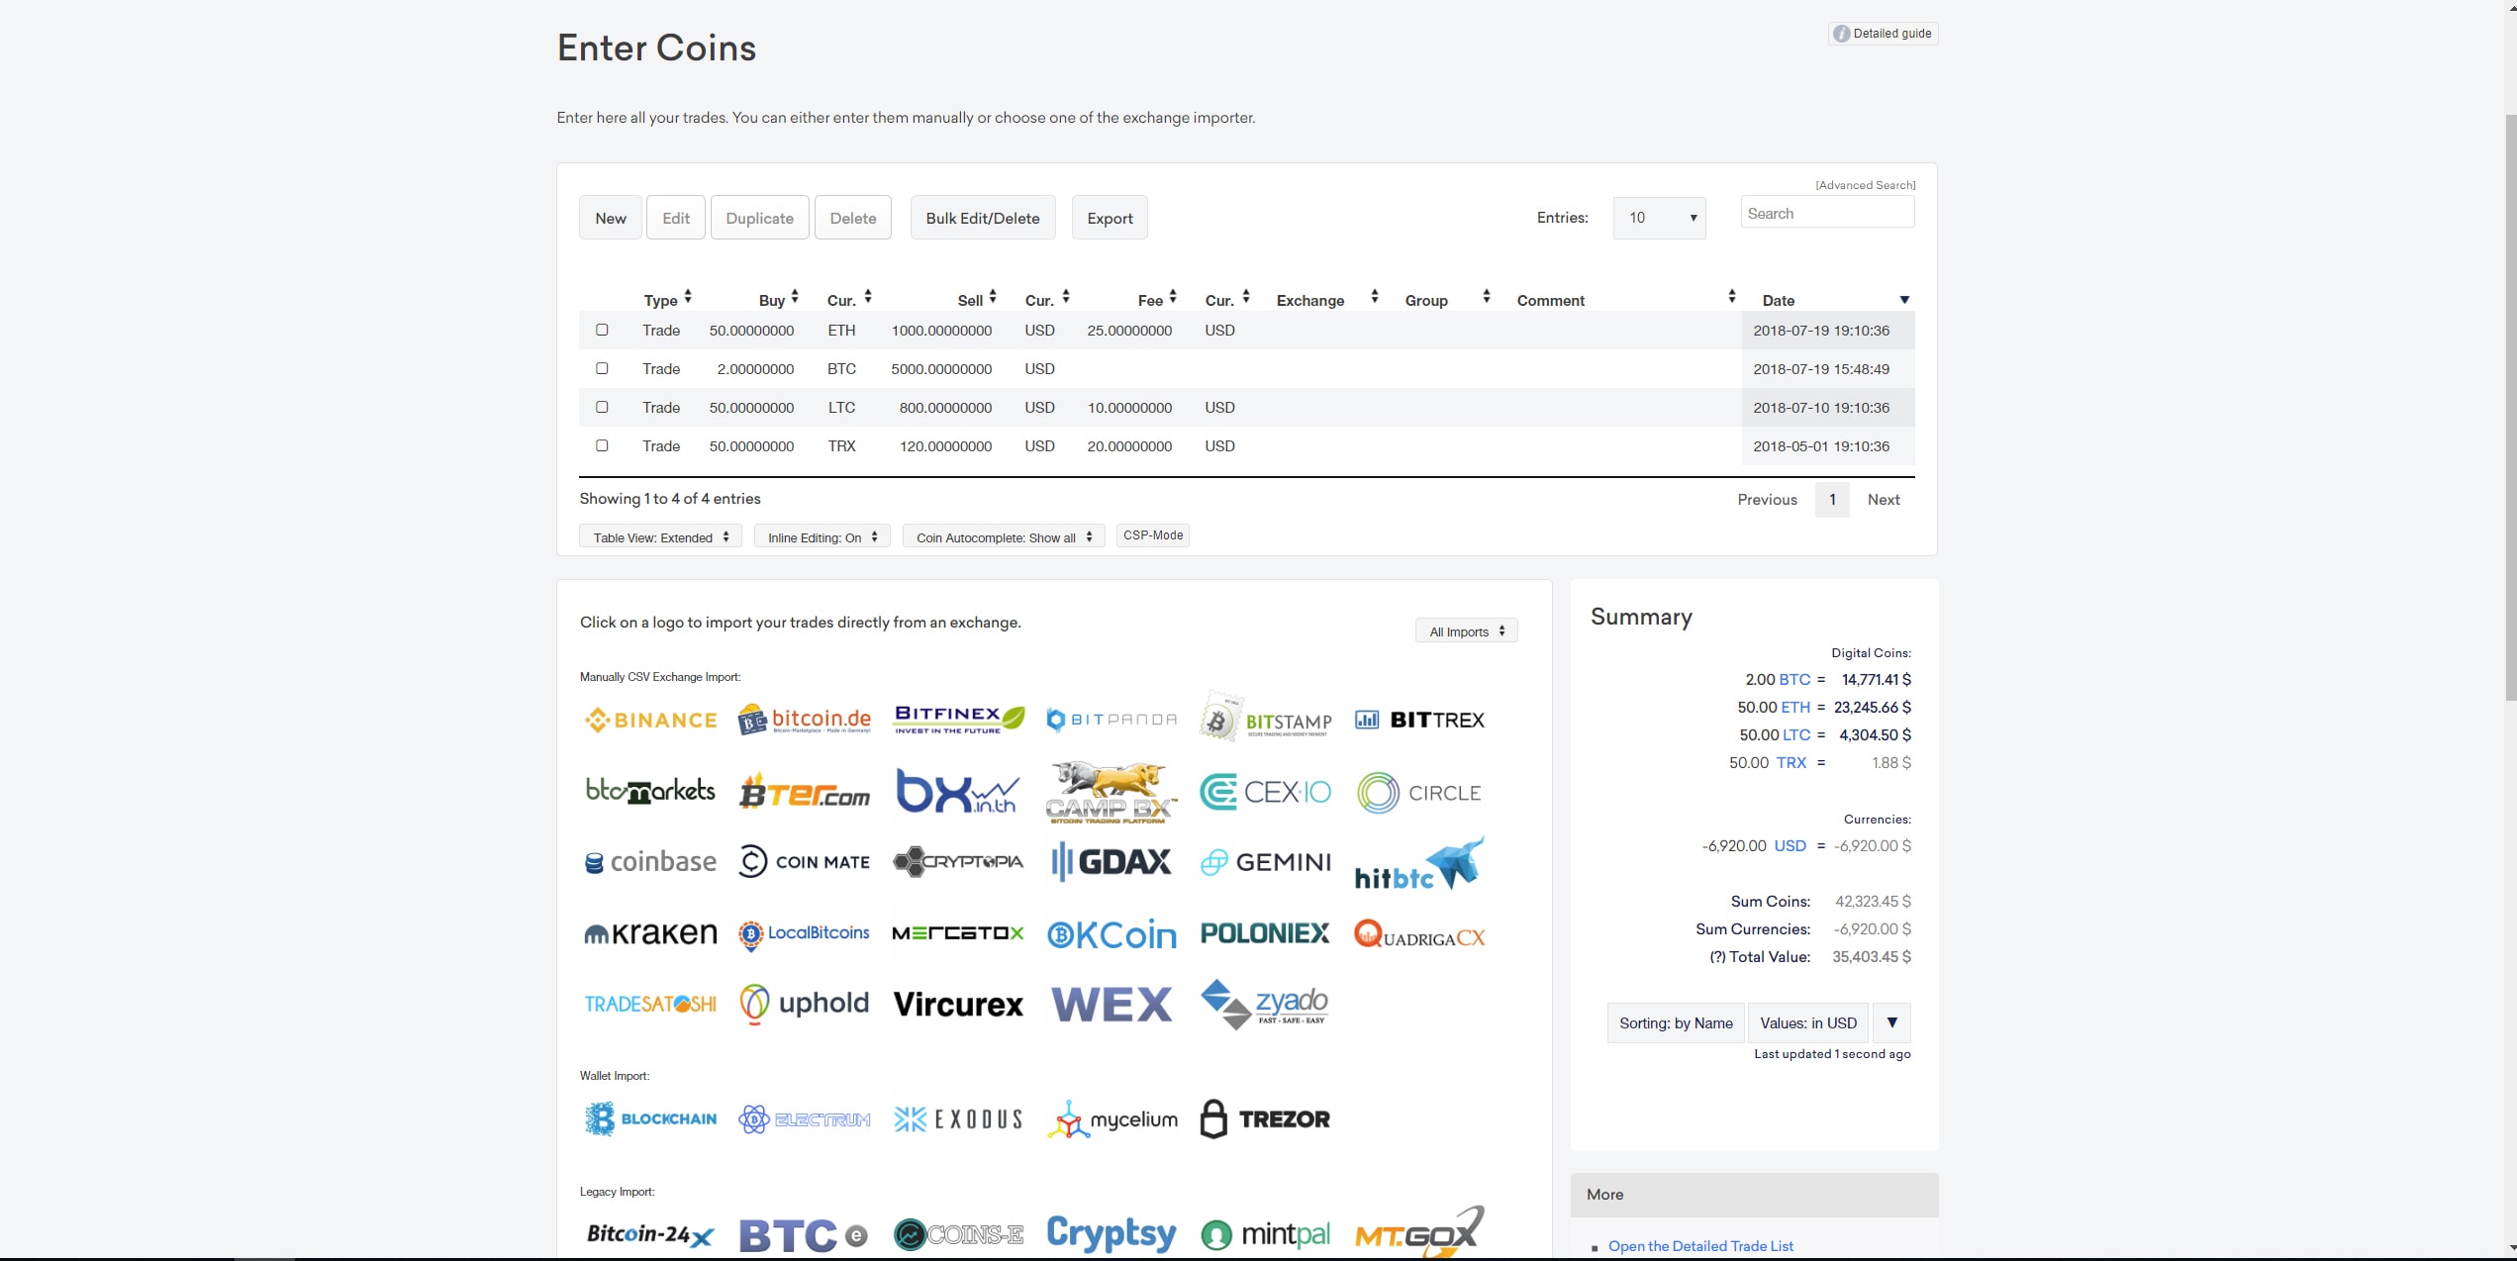Open the Inline Editing: On dropdown
The width and height of the screenshot is (2517, 1261).
(822, 536)
